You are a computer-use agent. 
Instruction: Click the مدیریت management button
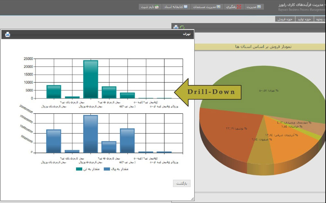254,7
